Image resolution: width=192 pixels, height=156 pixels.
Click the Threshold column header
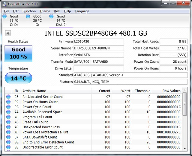click(x=142, y=91)
